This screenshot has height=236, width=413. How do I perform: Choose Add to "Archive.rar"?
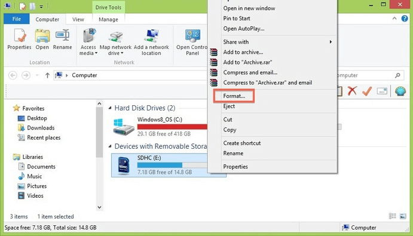(x=247, y=62)
